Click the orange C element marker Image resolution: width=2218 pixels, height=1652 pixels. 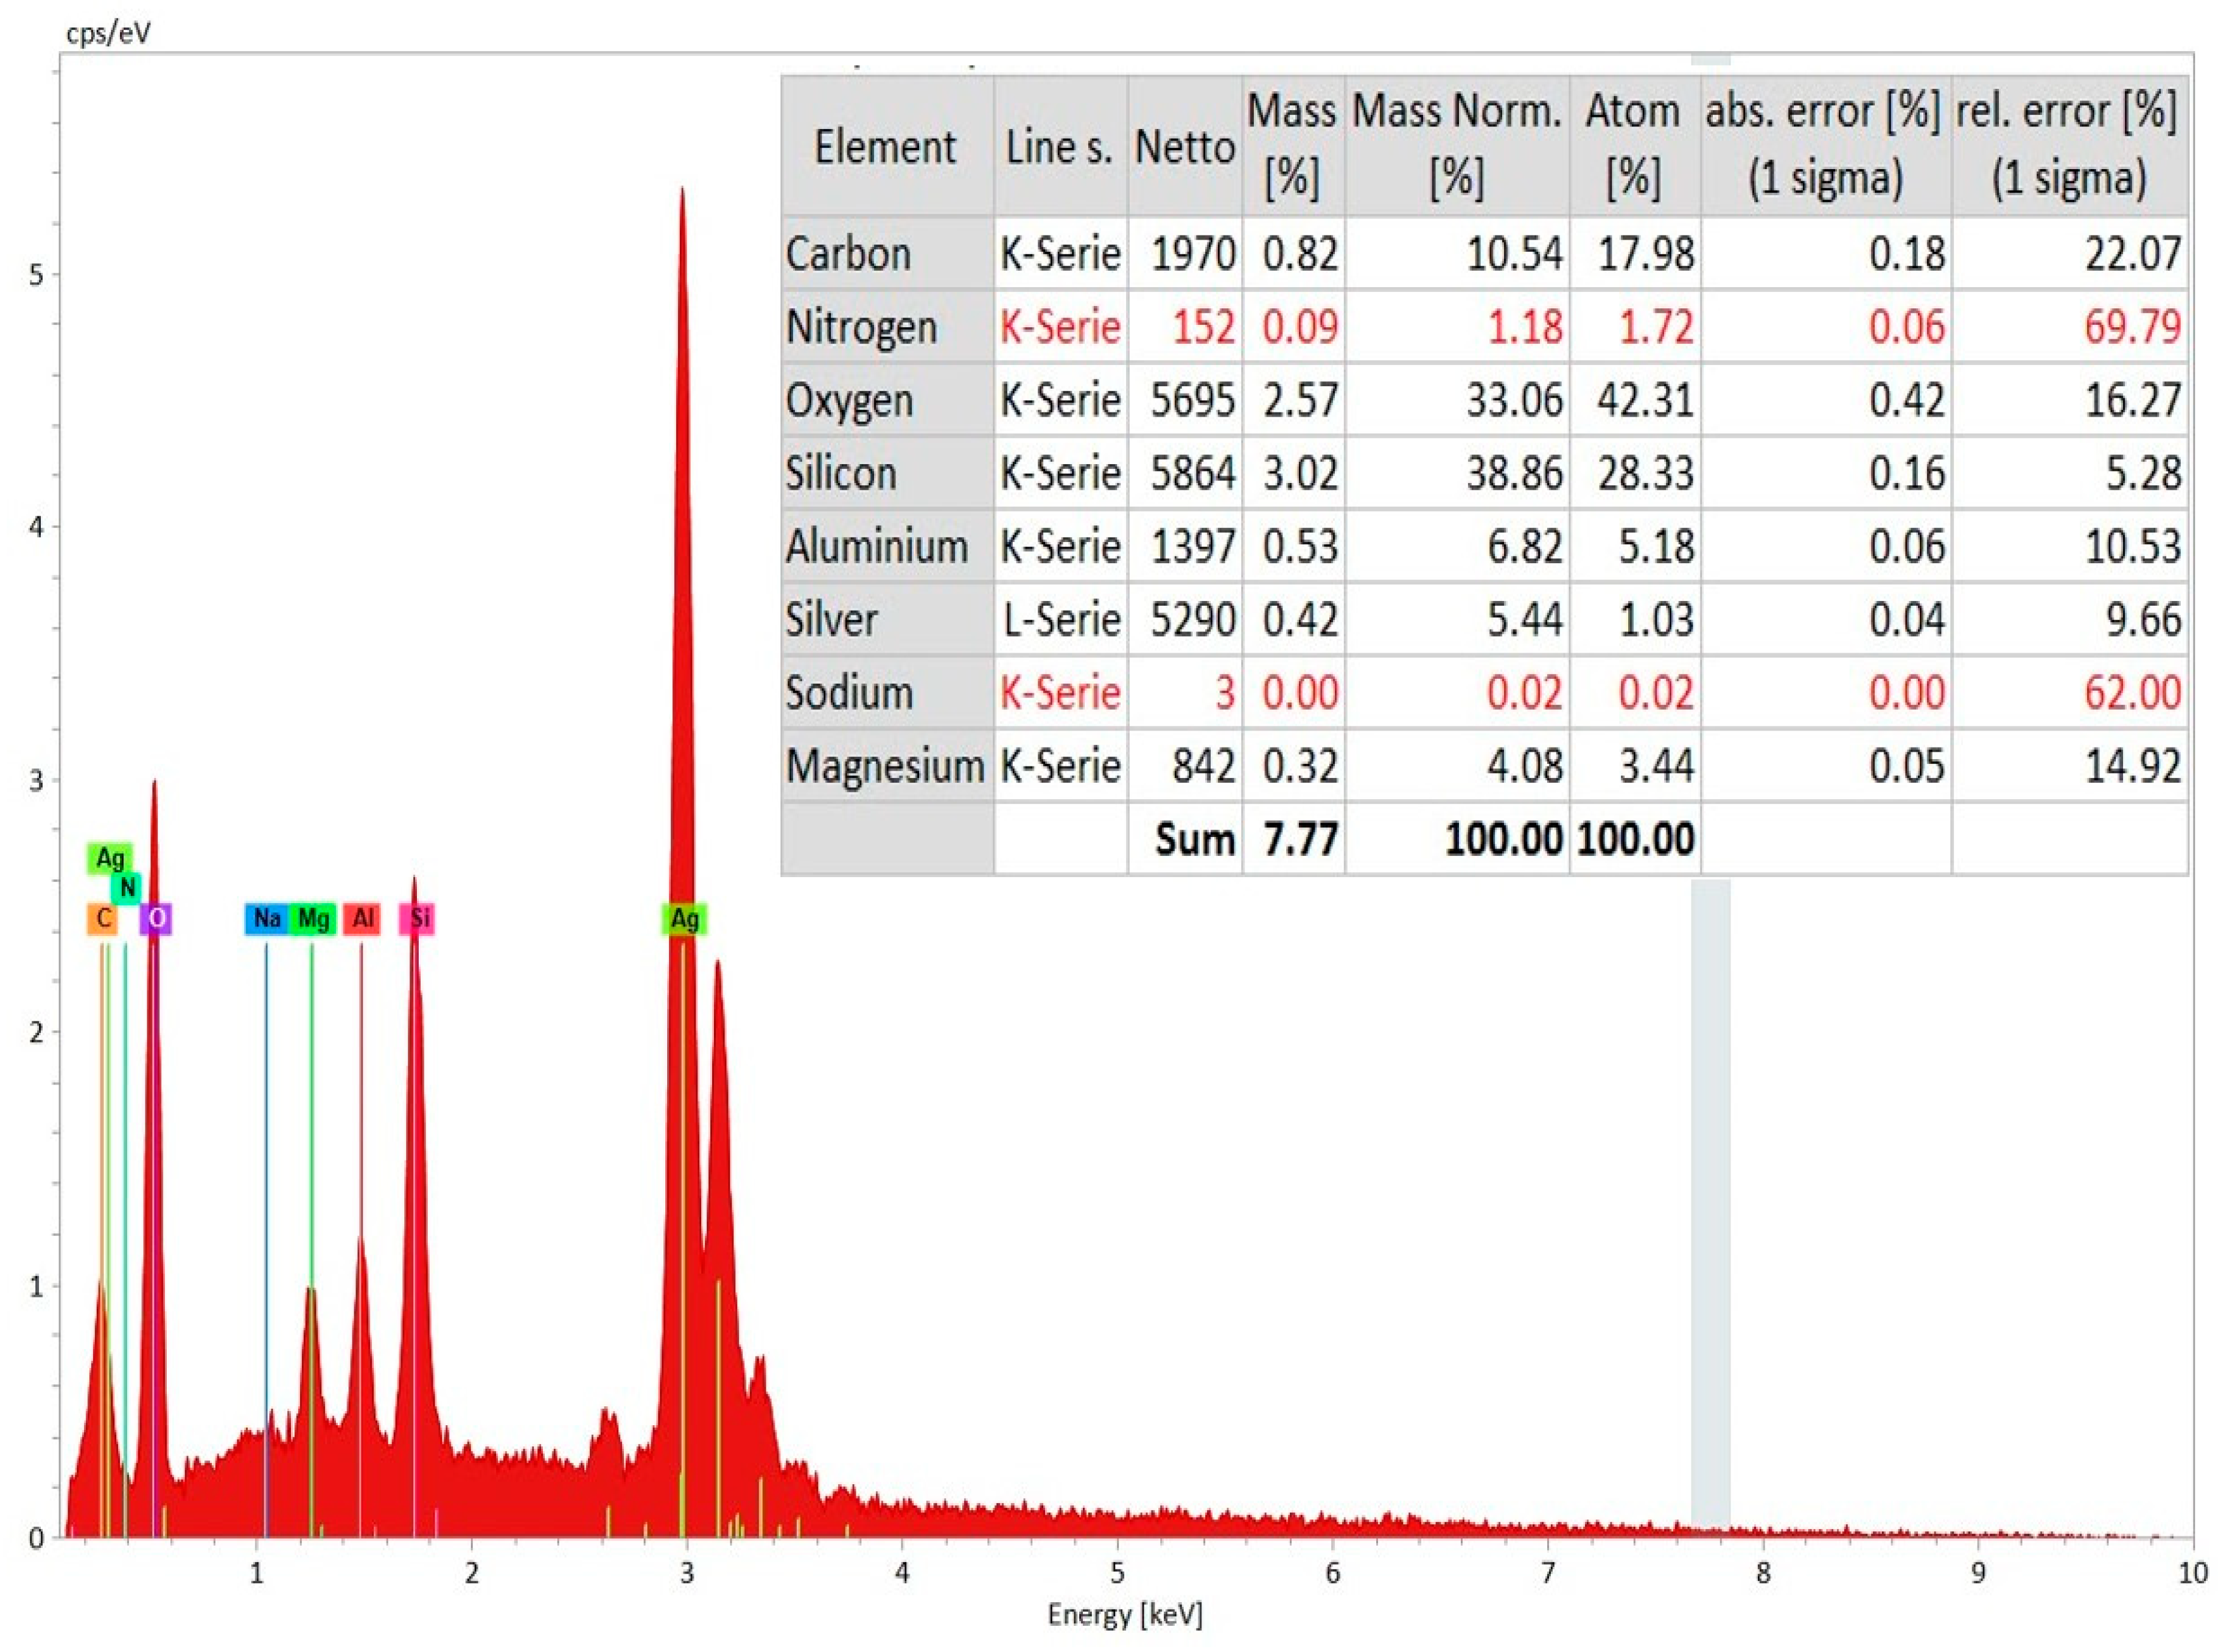tap(102, 918)
